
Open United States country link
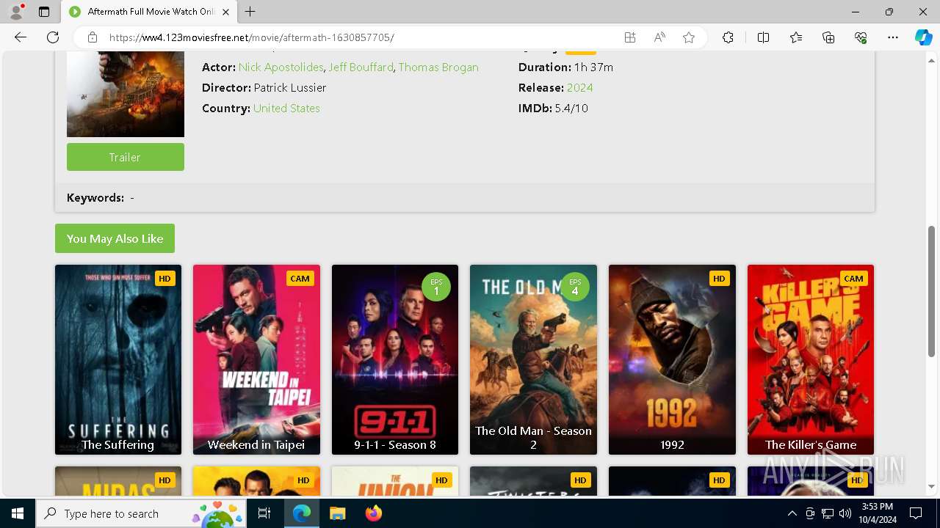point(286,108)
